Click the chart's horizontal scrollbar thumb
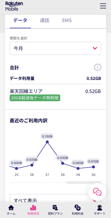Viewport: 111px width, 218px height. tap(84, 183)
